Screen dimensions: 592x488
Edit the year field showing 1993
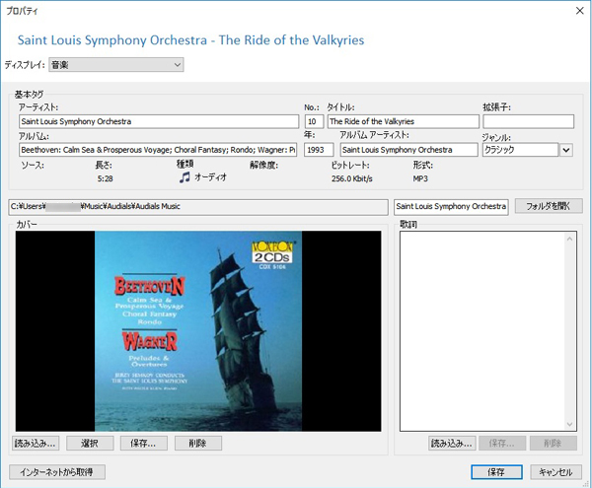319,150
